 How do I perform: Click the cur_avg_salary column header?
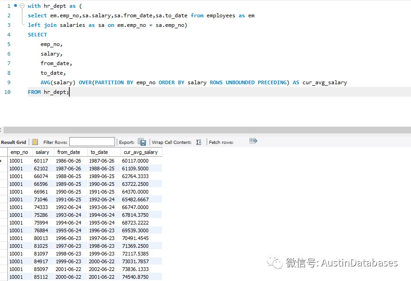click(x=140, y=152)
